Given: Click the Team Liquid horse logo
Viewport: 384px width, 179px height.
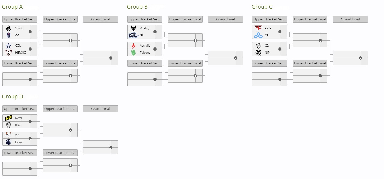Looking at the screenshot, I should click(9, 142).
